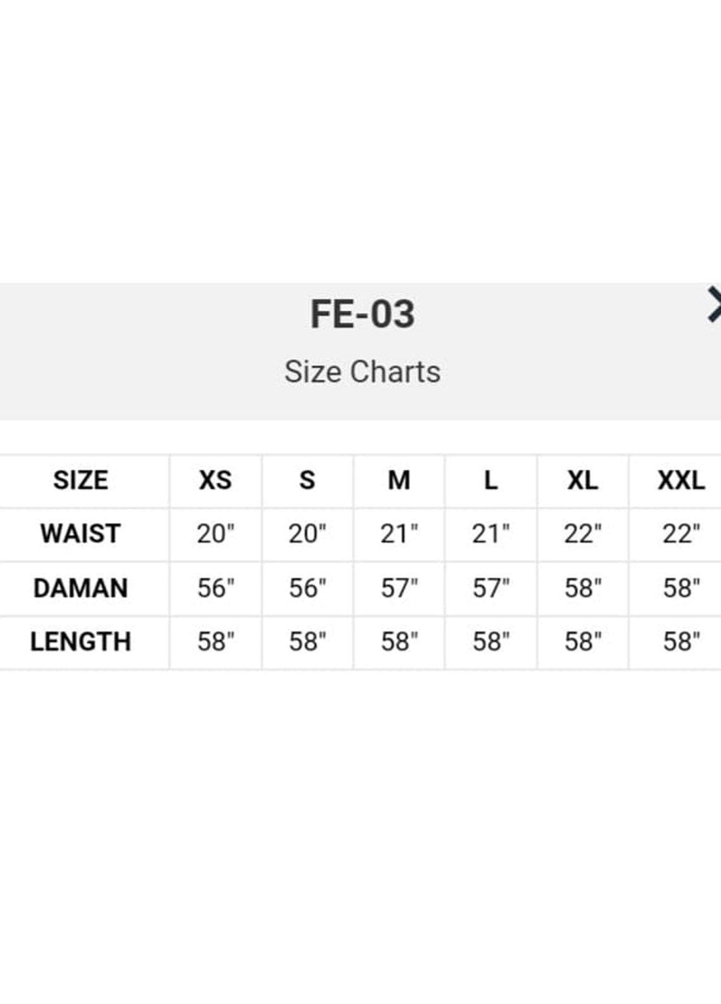Screen dimensions: 721x1004
Task: Select the S size column header
Action: point(307,480)
